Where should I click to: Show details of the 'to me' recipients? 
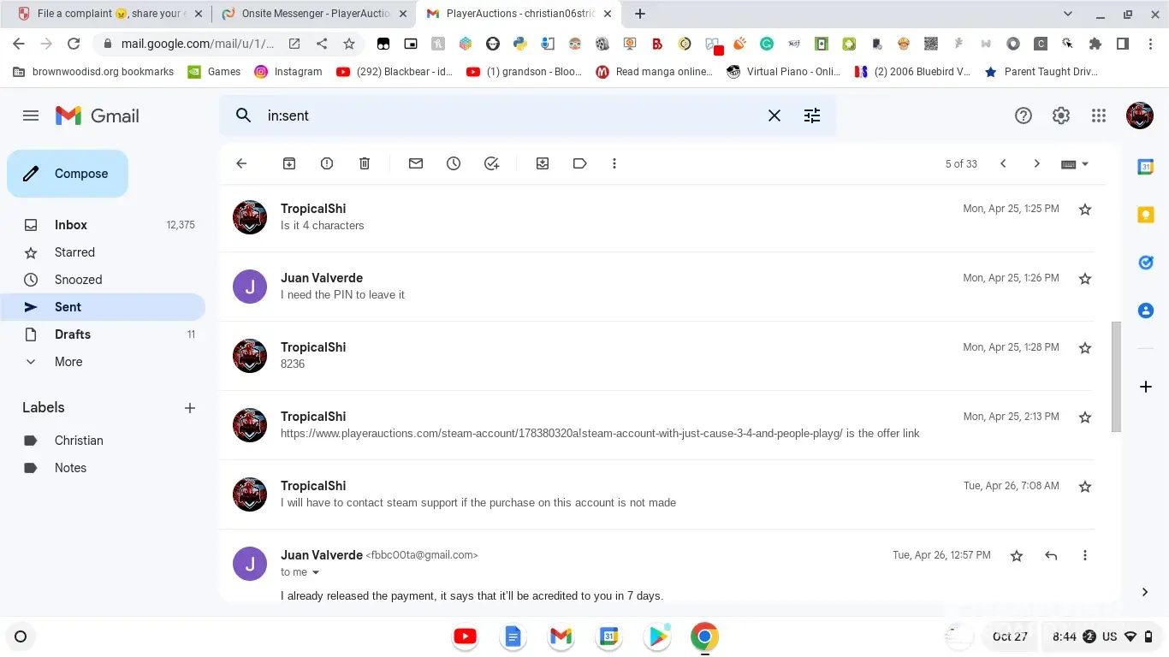pos(316,572)
